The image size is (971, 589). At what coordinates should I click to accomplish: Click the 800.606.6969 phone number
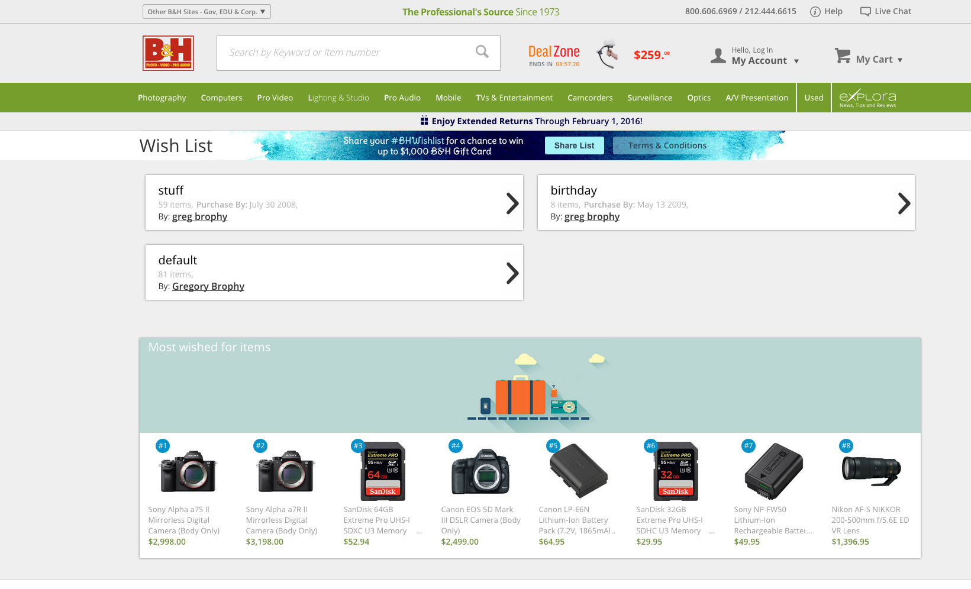pos(711,11)
